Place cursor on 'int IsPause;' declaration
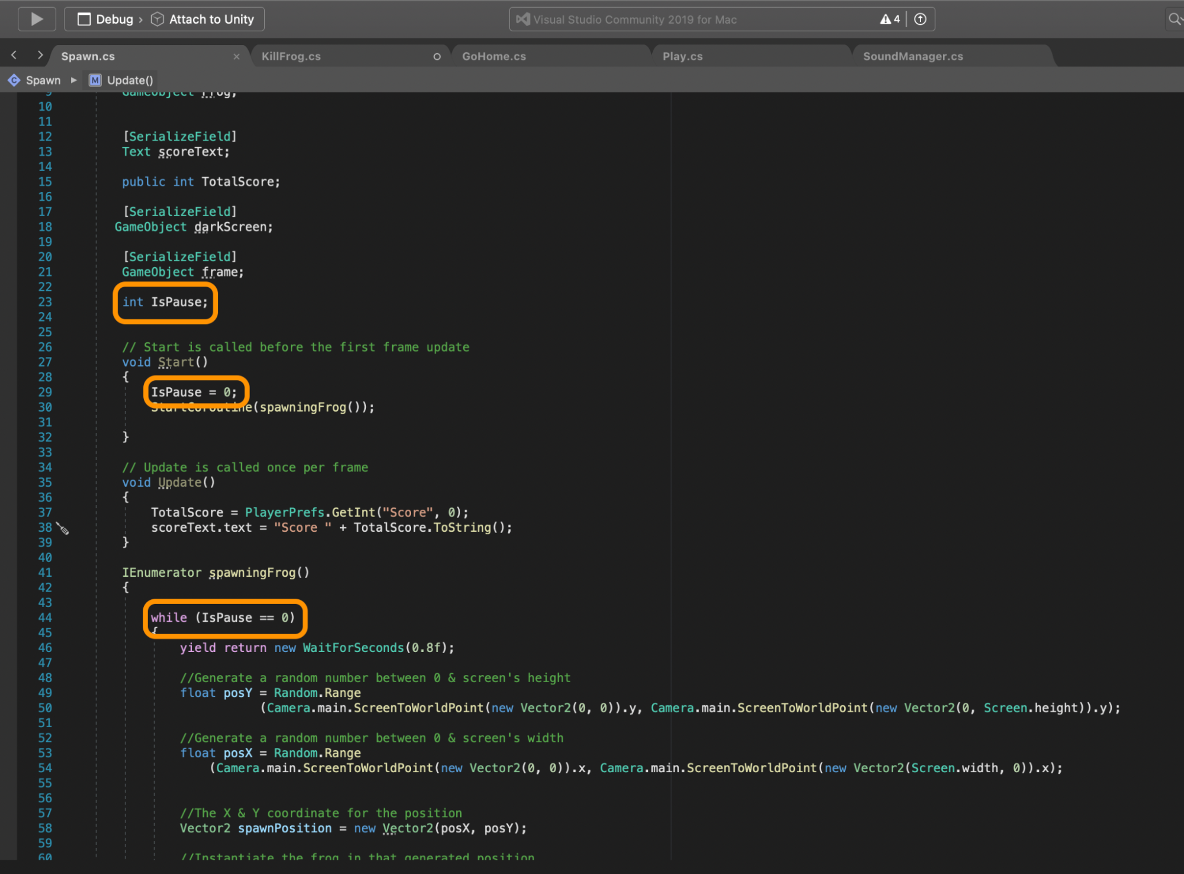This screenshot has width=1184, height=874. point(165,303)
